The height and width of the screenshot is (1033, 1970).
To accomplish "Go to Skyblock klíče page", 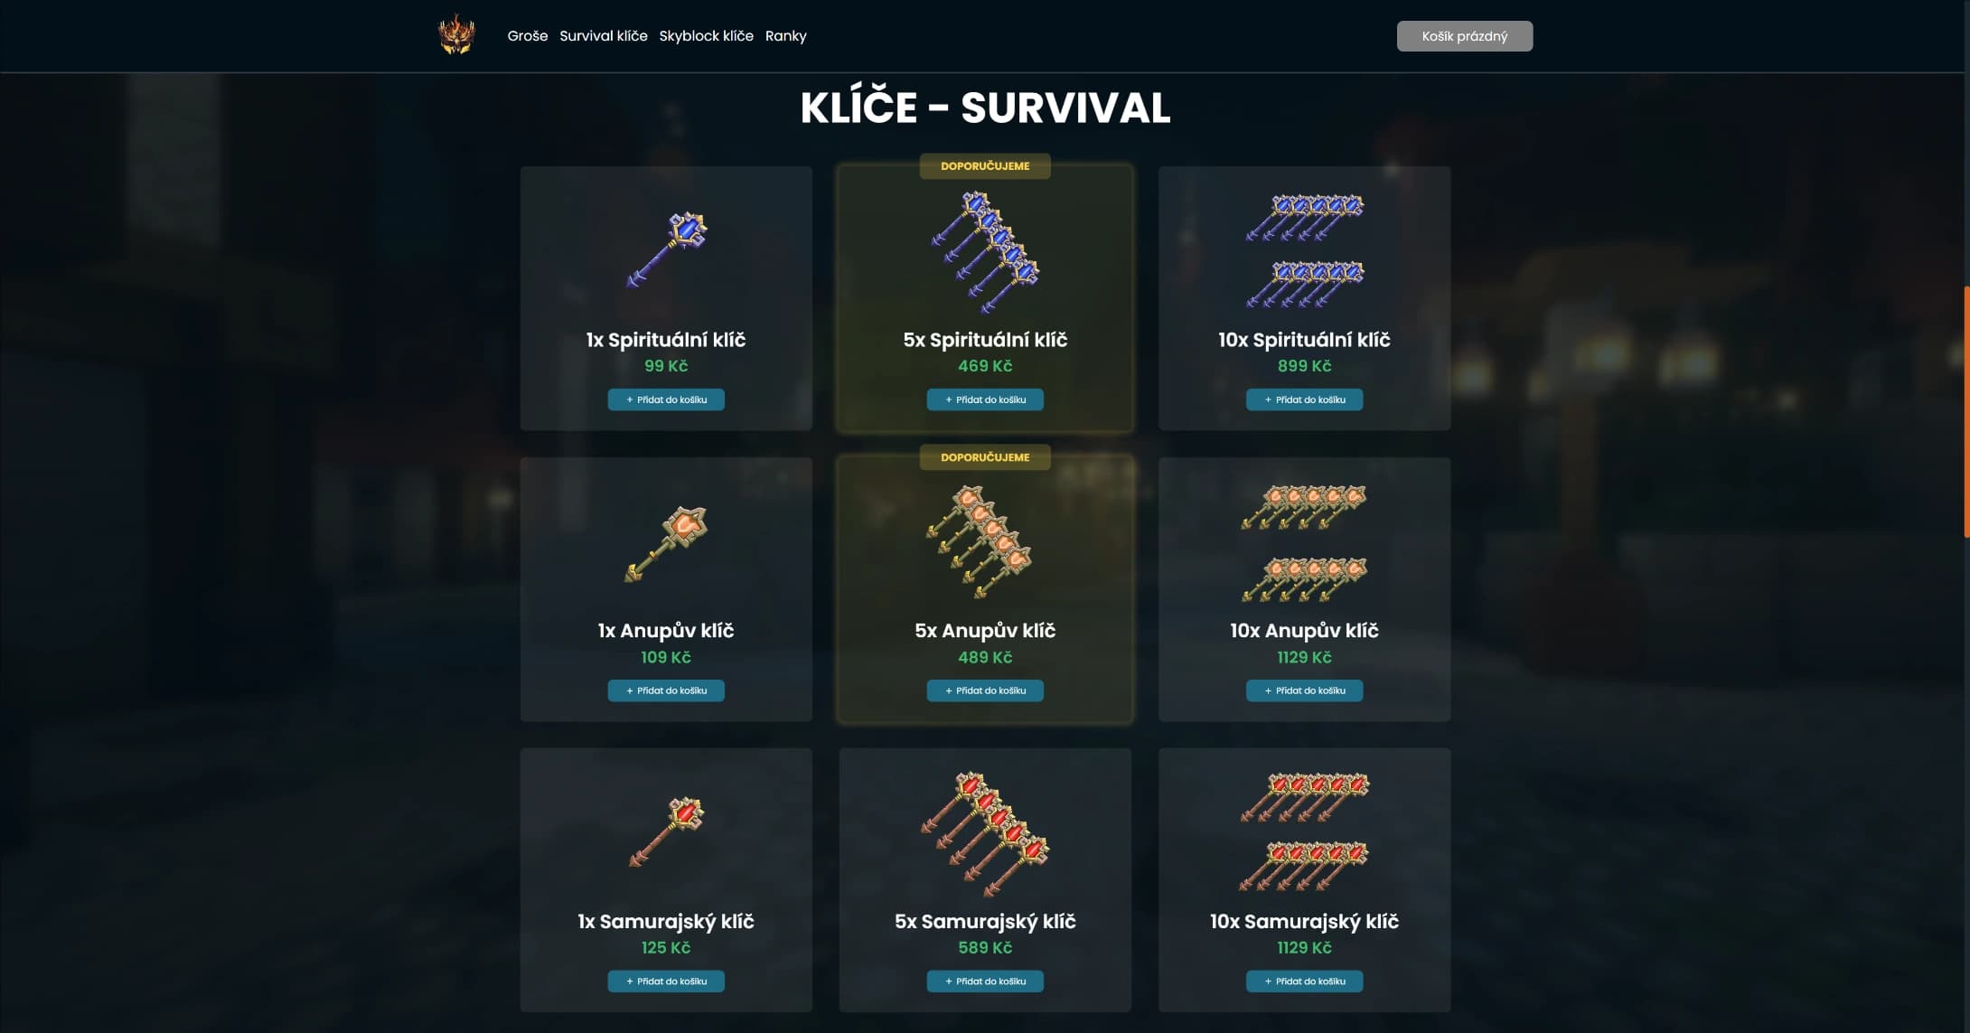I will coord(706,36).
